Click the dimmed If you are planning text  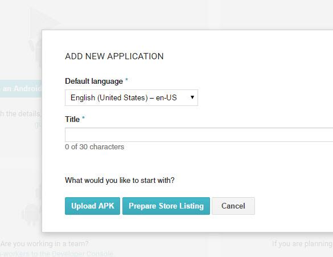pyautogui.click(x=302, y=243)
